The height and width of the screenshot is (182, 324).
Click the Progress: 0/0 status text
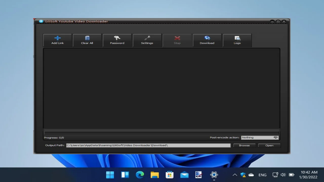54,138
